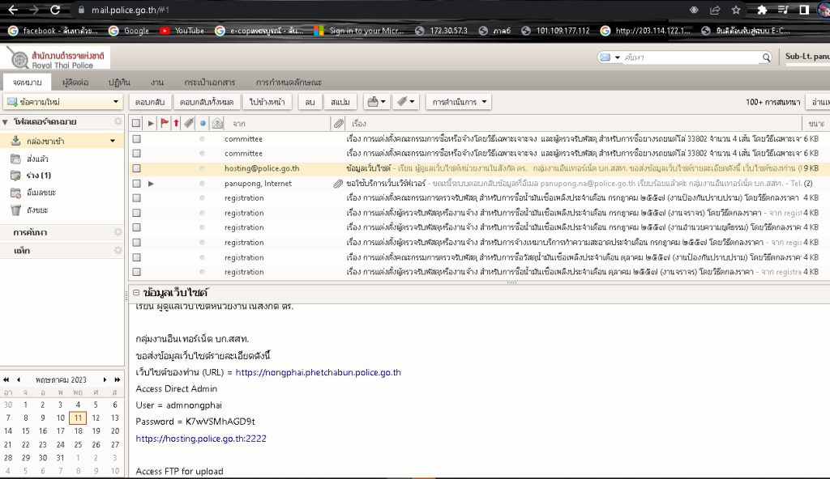Click the print icon in toolbar
The width and height of the screenshot is (830, 479).
pos(374,102)
